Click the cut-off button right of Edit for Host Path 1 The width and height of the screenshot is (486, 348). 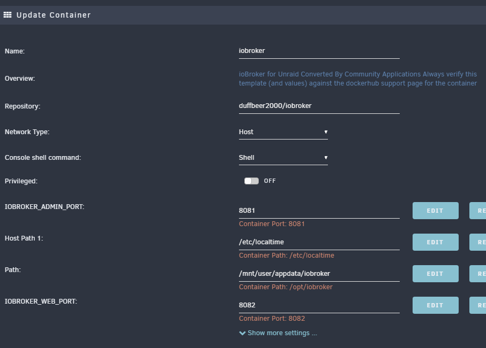[x=477, y=242]
